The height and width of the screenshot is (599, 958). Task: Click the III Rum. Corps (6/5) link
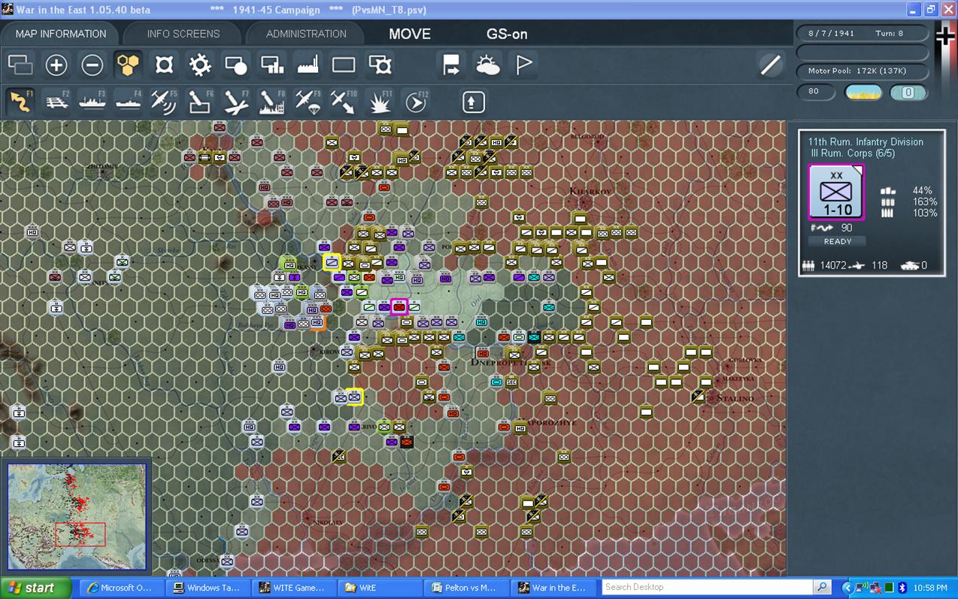(x=853, y=154)
